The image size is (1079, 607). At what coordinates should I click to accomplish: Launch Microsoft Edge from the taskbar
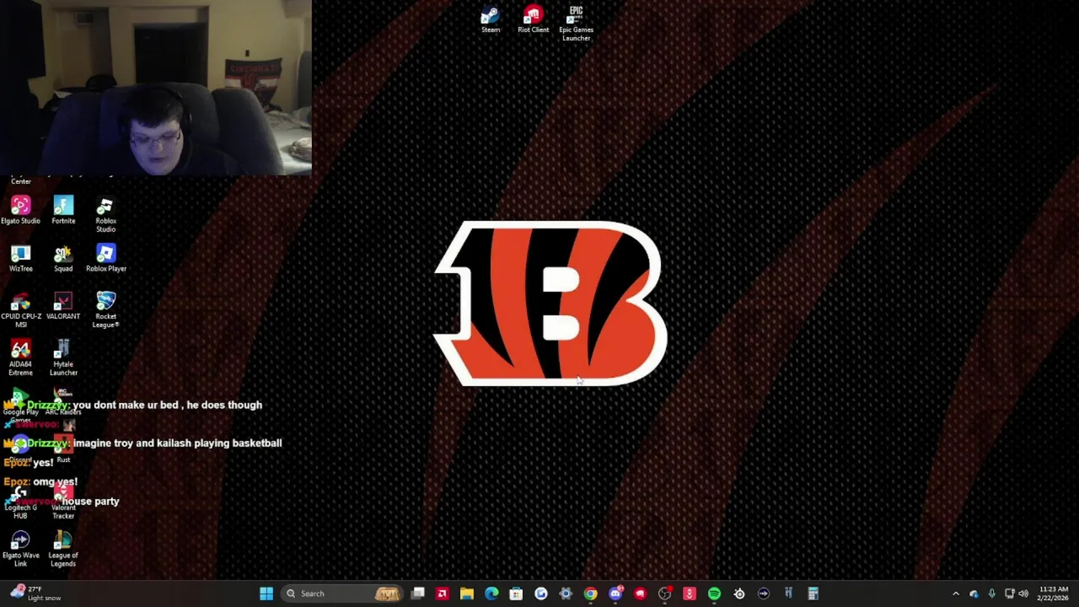(x=491, y=594)
